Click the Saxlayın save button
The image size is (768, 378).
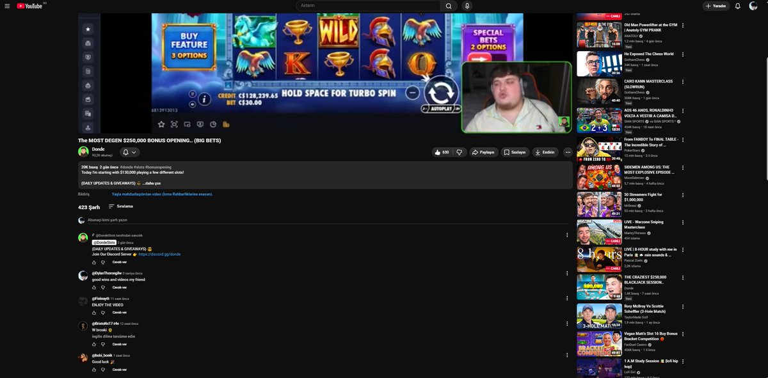[x=515, y=152]
